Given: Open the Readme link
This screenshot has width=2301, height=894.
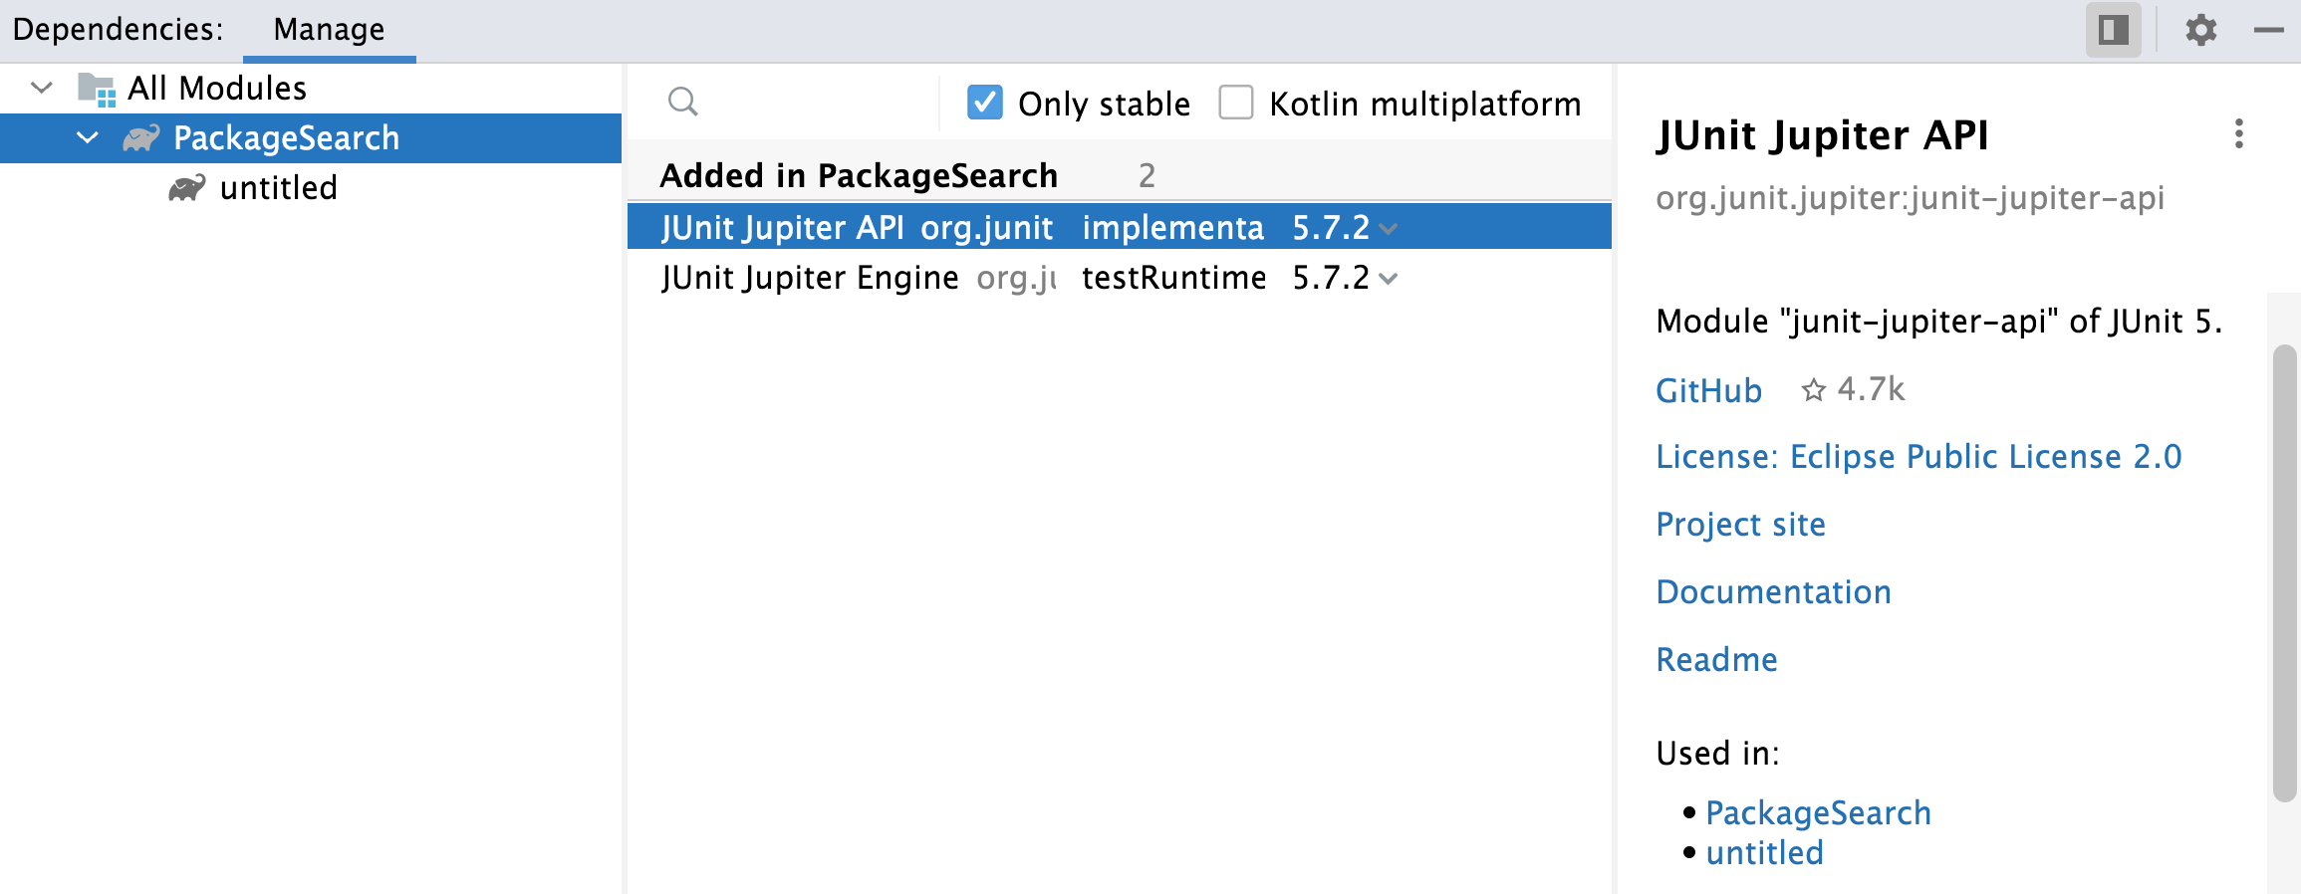Looking at the screenshot, I should [1716, 660].
